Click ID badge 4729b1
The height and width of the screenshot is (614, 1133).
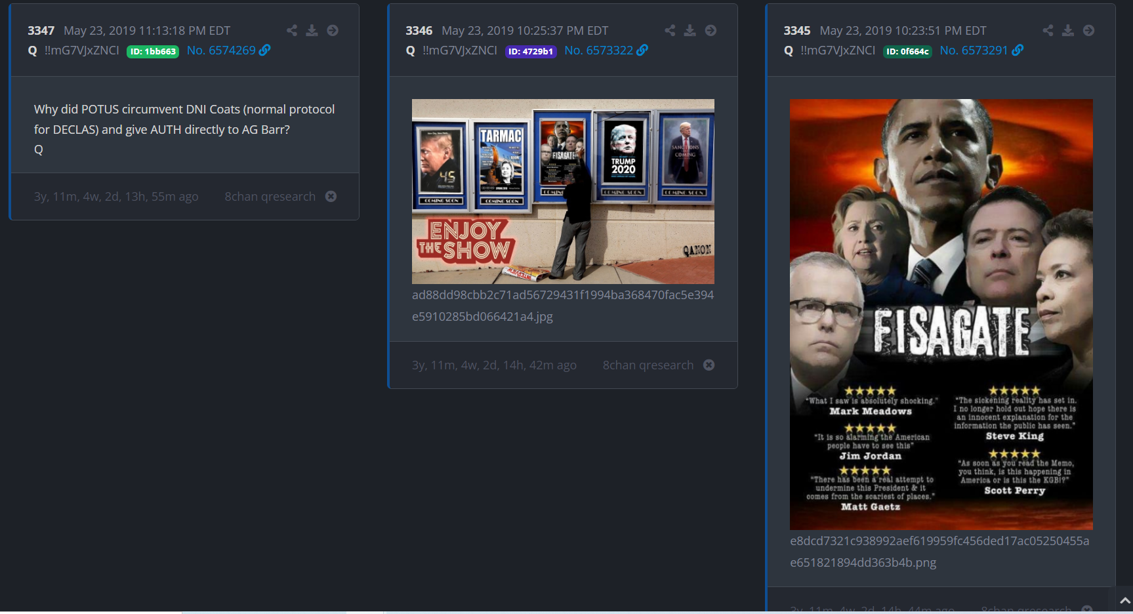tap(531, 51)
